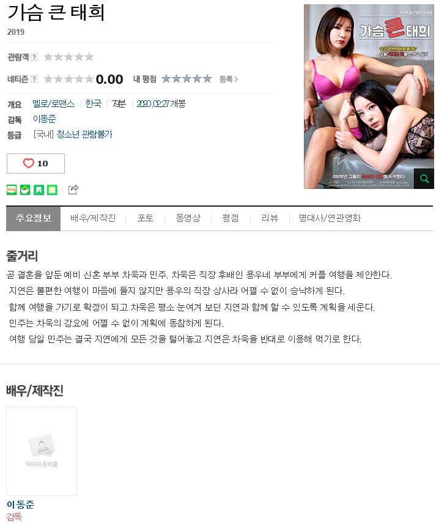Open the 포토 tab
Screen dimensions: 439x524
[146, 218]
